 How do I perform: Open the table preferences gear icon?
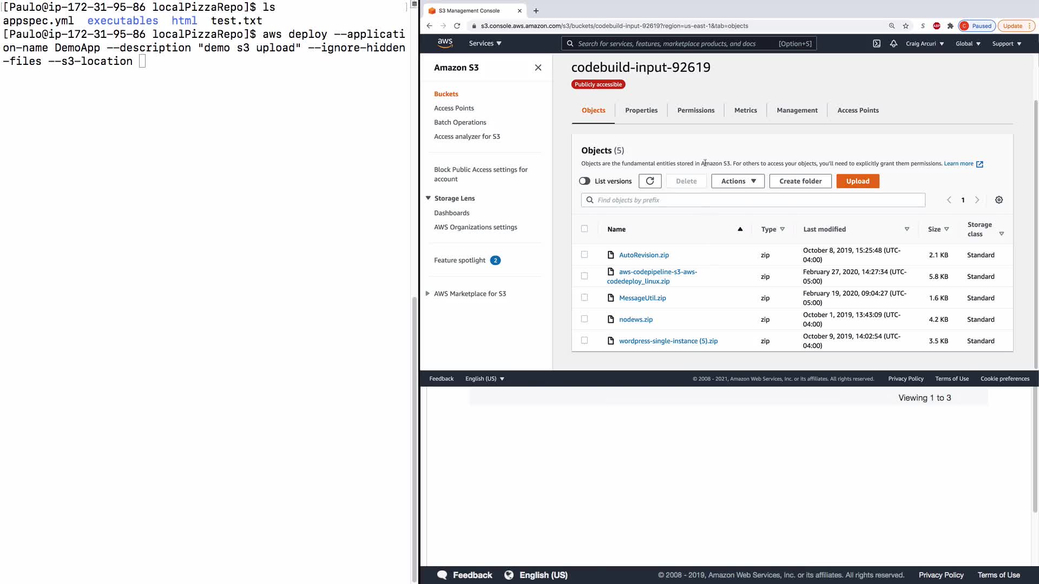coord(999,200)
